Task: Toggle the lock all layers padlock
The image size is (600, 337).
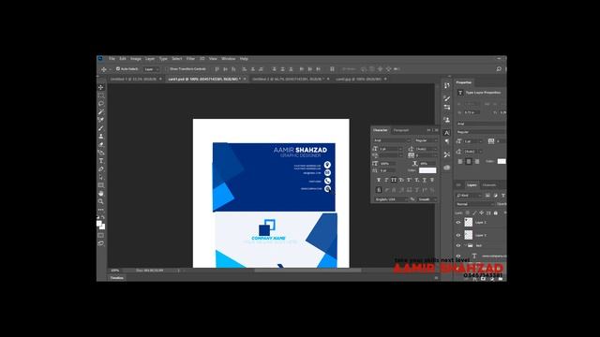Action: 496,212
